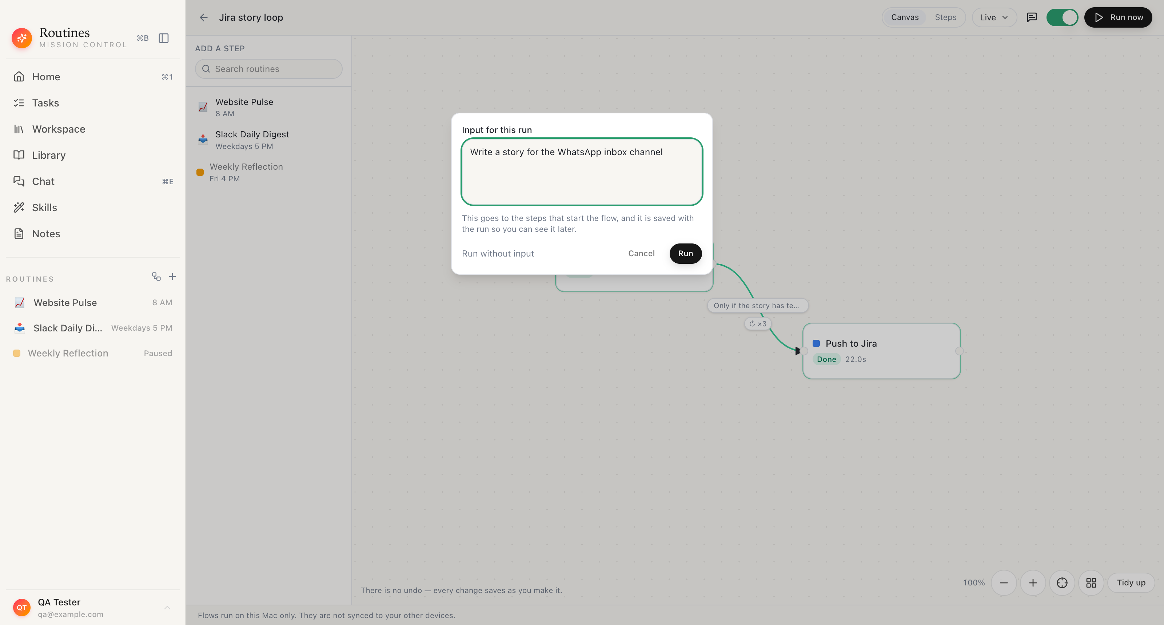Collapse the sidebar with the panel icon
This screenshot has height=625, width=1164.
tap(164, 38)
